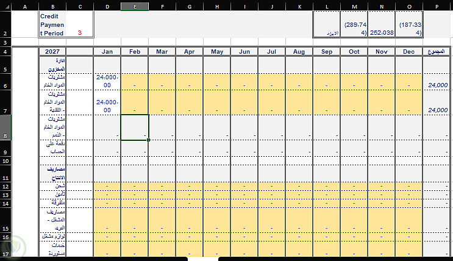Select row 15 header
Image resolution: width=453 pixels, height=261 pixels.
coord(5,220)
